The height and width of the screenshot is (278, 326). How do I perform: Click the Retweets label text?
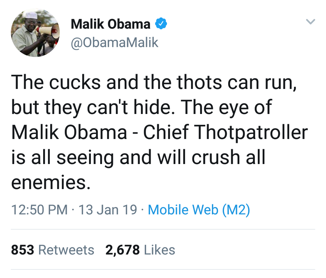(x=66, y=250)
